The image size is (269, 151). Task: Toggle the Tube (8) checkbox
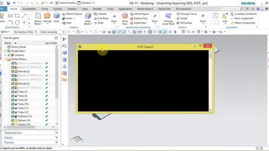(13, 96)
